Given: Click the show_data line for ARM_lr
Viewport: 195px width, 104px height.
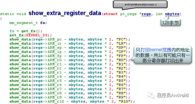Looking at the screenshot, I should click(x=70, y=44).
